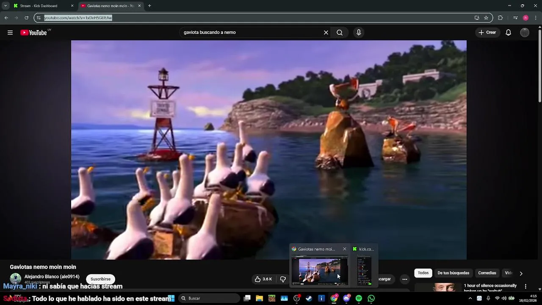
Task: Like the video with thumbs up 3.6 K
Action: click(263, 279)
